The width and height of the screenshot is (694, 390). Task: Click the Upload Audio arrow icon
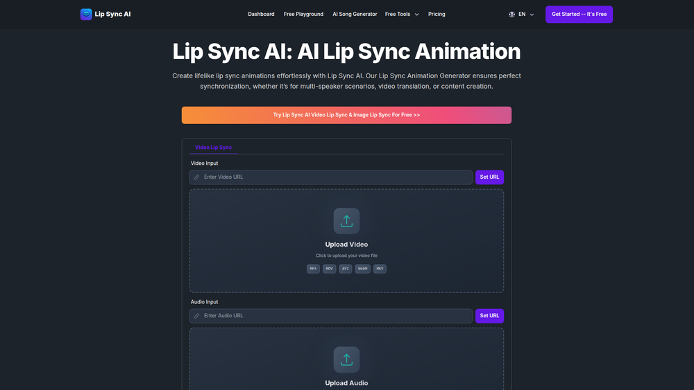[346, 360]
